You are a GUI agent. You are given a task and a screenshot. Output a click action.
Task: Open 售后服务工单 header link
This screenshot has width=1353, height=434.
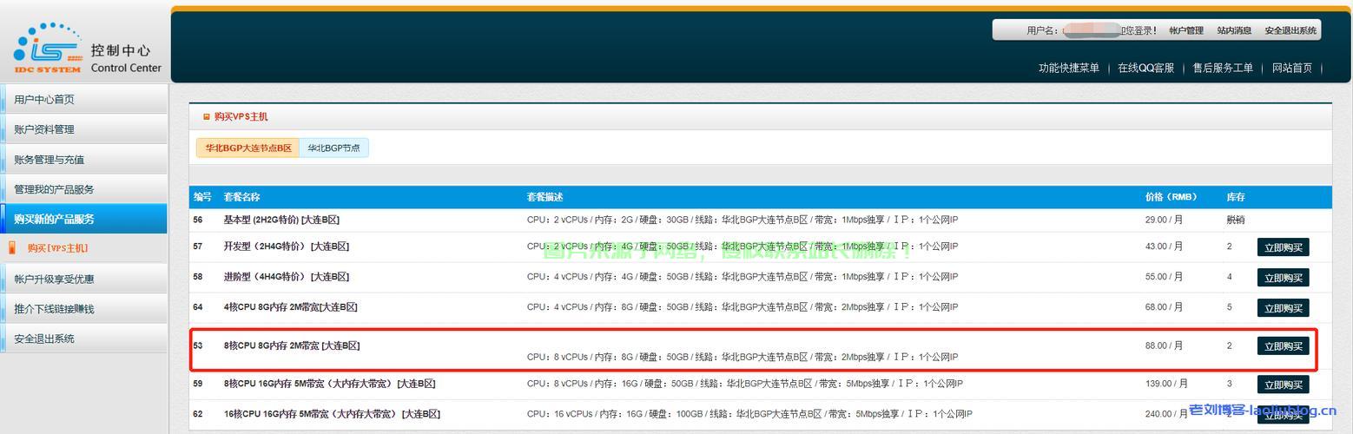tap(1223, 68)
